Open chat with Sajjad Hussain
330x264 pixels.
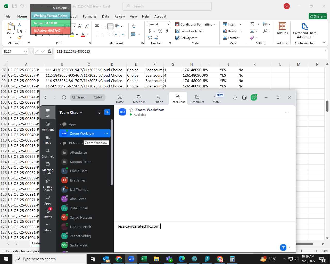point(85,217)
